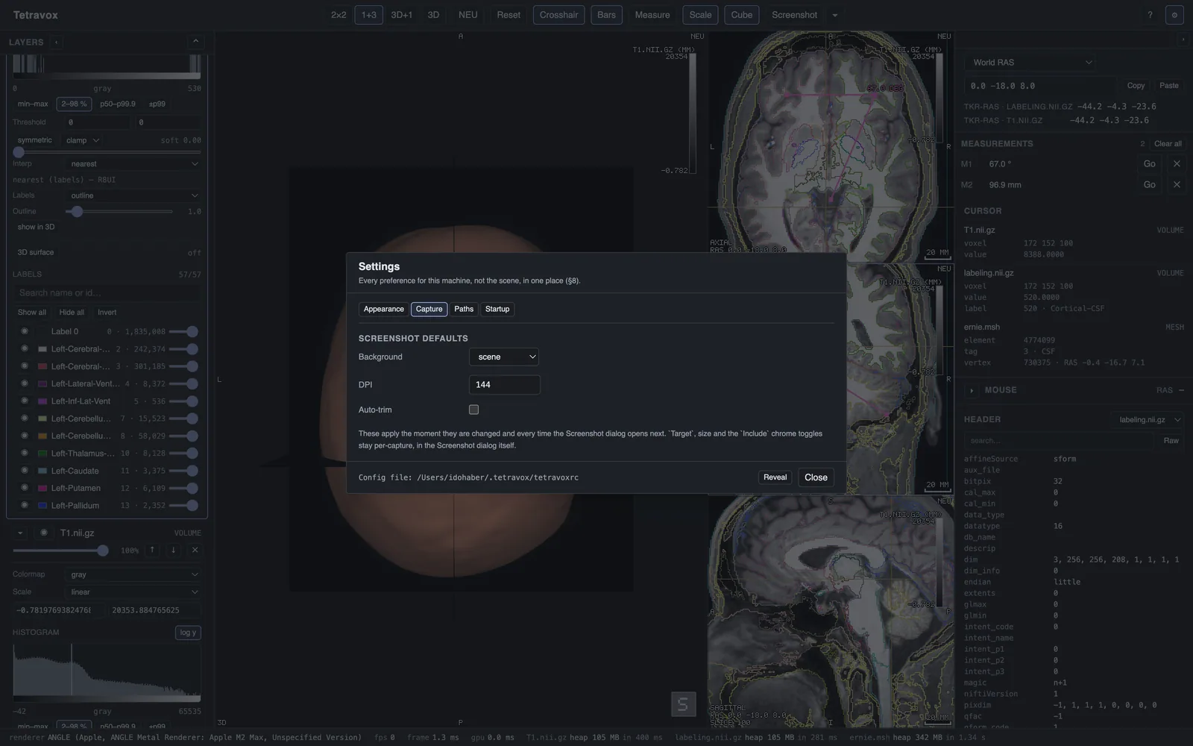The height and width of the screenshot is (746, 1193).
Task: Select the 3D+1 layout
Action: [402, 15]
